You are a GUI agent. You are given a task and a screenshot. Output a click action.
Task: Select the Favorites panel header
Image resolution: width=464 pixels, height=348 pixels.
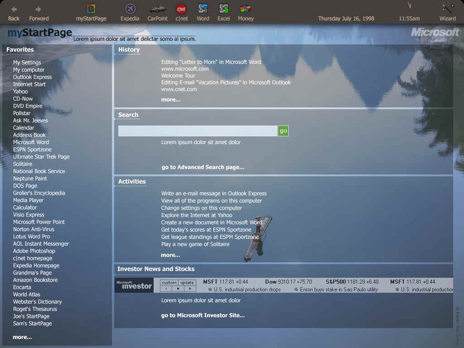click(x=20, y=50)
